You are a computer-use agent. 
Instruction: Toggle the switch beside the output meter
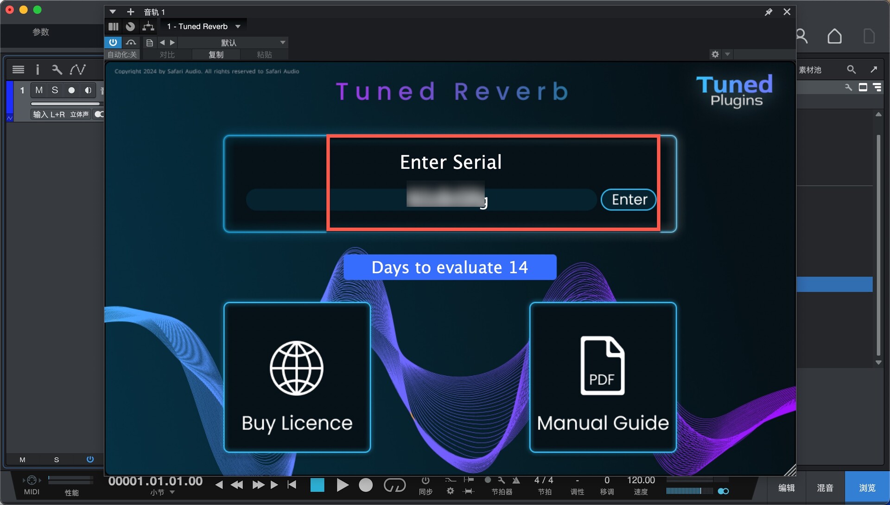click(723, 491)
